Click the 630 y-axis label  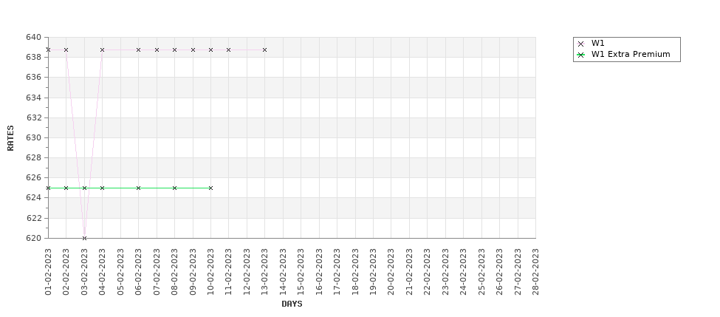click(x=33, y=137)
